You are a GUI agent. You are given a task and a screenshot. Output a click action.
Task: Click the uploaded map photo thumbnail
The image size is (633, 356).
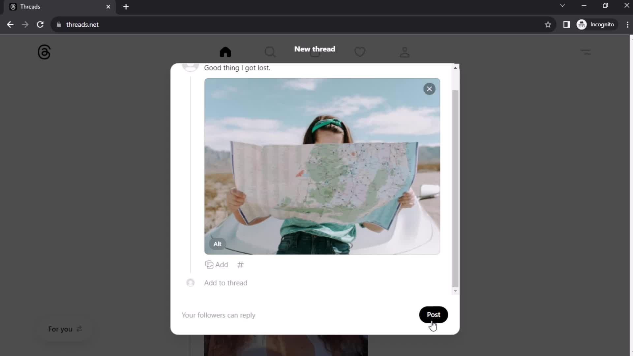click(322, 166)
